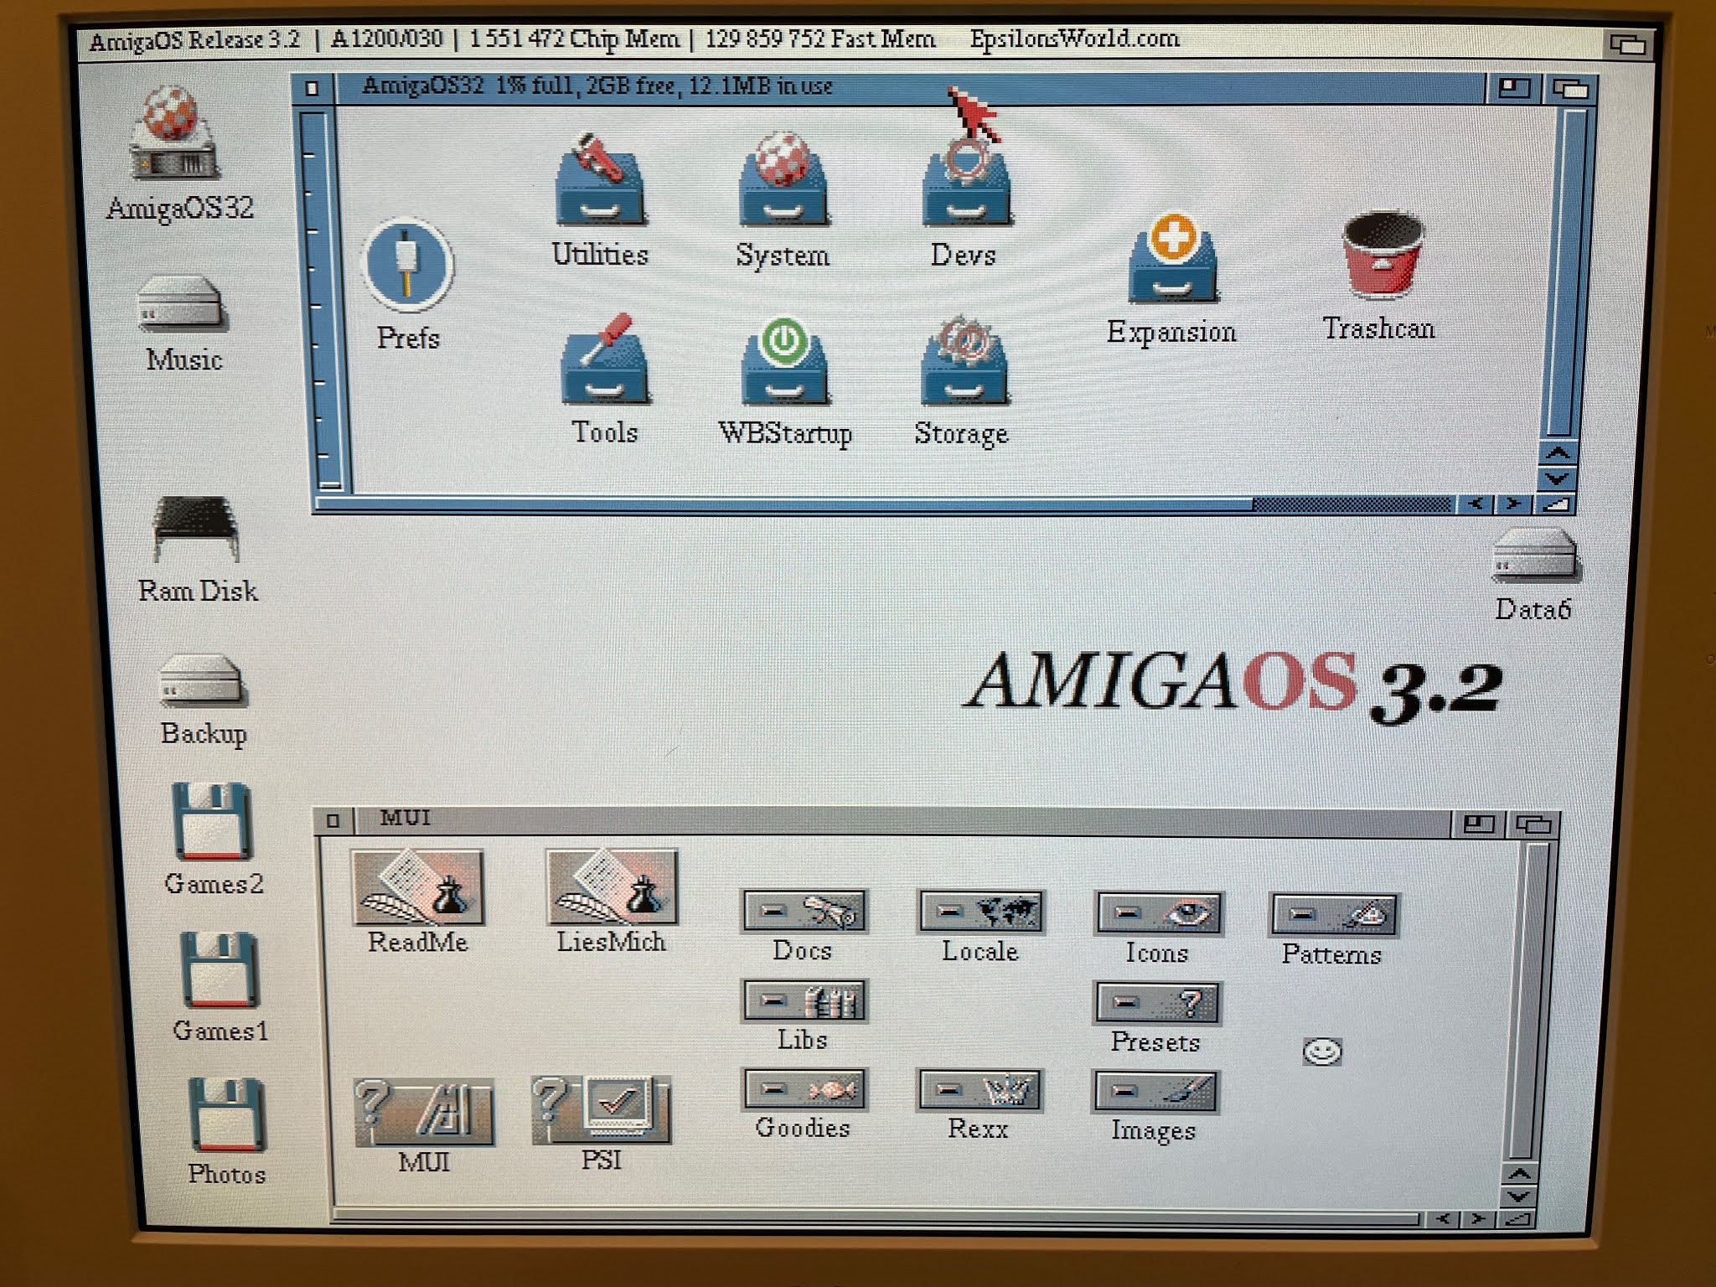
Task: Click the Workbench screen depth gadget
Action: (1627, 44)
